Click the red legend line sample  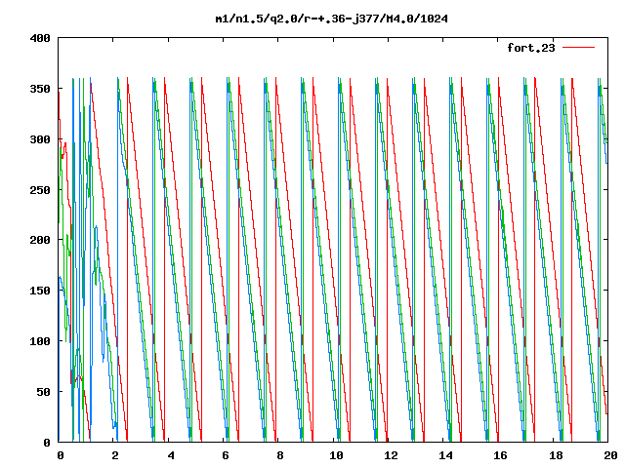578,48
